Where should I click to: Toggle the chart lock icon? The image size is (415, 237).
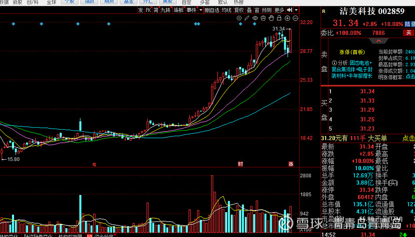pos(279,18)
